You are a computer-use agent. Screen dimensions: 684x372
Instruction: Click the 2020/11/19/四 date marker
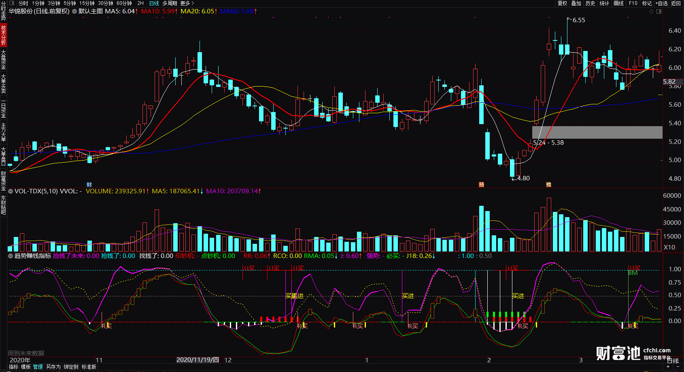pos(198,360)
